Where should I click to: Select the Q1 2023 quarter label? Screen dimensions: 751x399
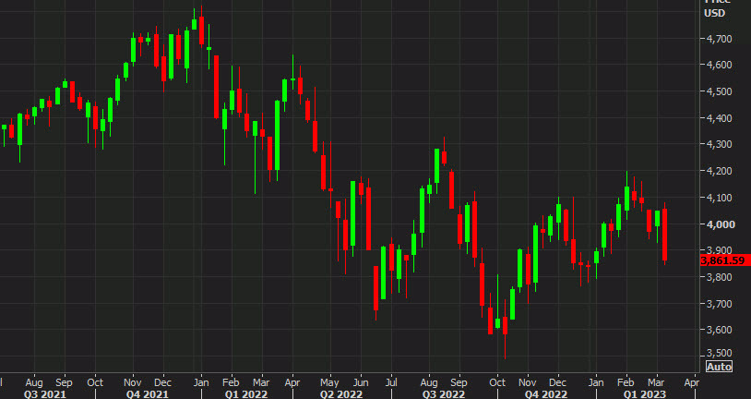645,394
